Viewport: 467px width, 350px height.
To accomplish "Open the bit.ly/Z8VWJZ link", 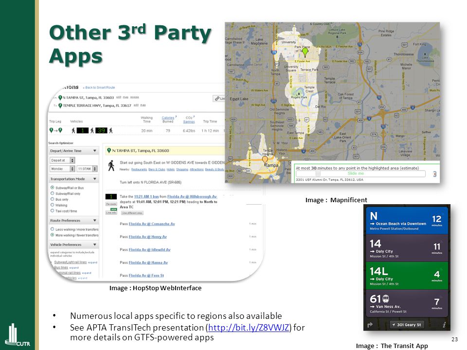I will pyautogui.click(x=249, y=328).
